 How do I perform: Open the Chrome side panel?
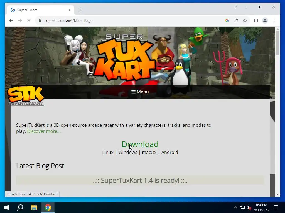[x=256, y=21]
